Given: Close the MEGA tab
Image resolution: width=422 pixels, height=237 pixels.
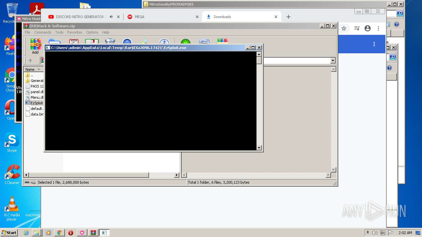Looking at the screenshot, I should click(197, 17).
